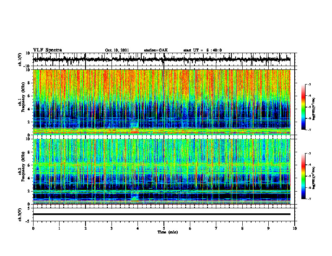Click tick label "0" on the time axis
The height and width of the screenshot is (256, 332).
point(33,228)
